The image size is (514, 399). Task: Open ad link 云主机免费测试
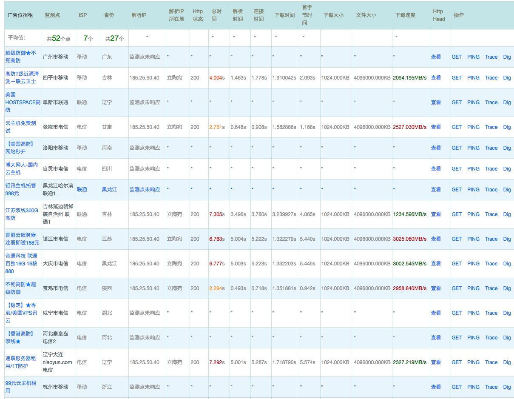click(x=19, y=127)
